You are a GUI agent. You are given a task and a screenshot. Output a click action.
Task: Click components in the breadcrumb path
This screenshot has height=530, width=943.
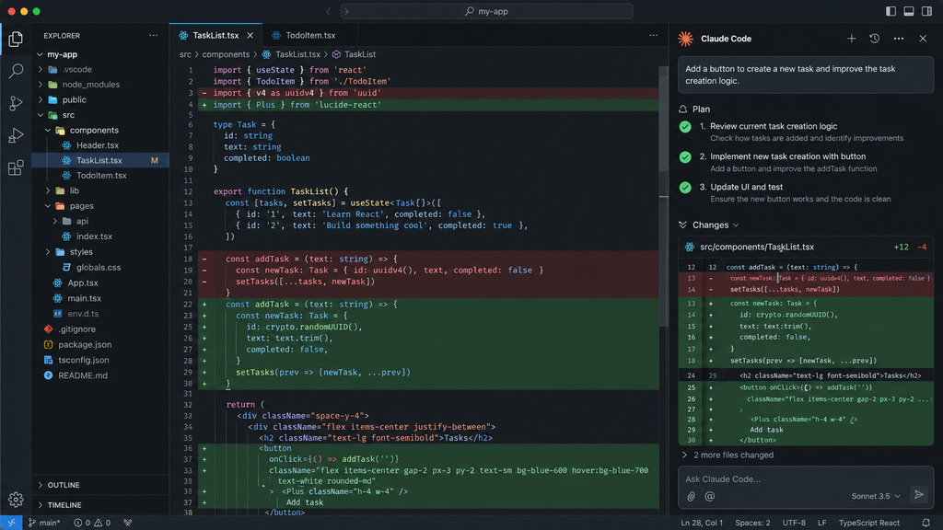click(226, 54)
